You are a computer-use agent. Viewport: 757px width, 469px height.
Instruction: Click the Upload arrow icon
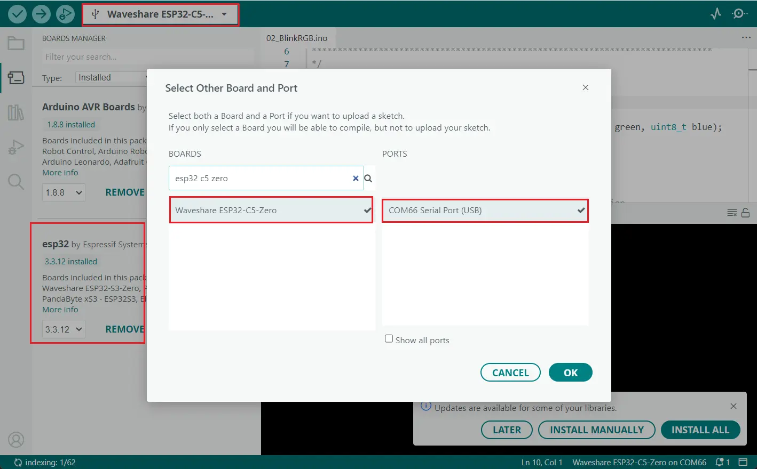[x=41, y=14]
